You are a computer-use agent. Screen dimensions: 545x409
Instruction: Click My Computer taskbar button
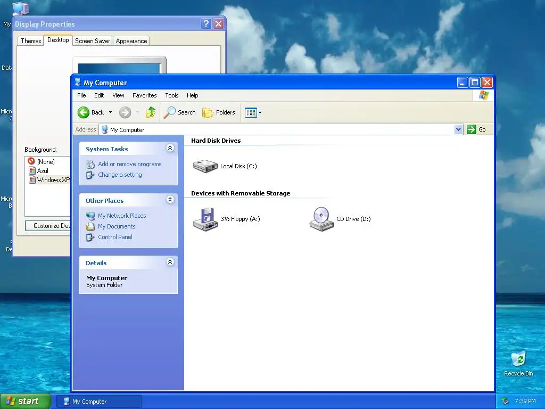click(98, 402)
